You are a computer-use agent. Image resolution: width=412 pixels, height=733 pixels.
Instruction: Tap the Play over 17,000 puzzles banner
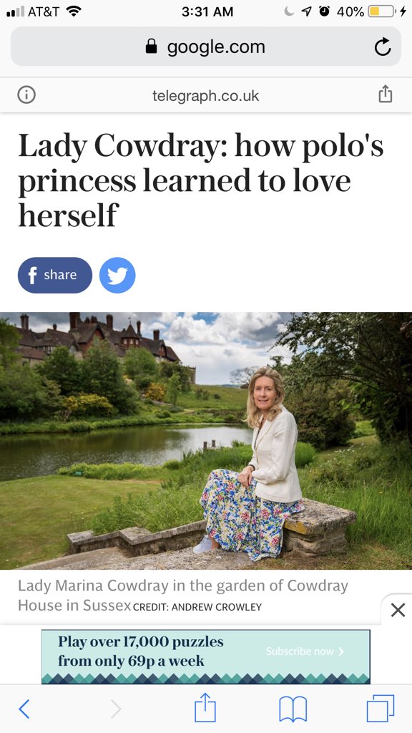(x=205, y=656)
